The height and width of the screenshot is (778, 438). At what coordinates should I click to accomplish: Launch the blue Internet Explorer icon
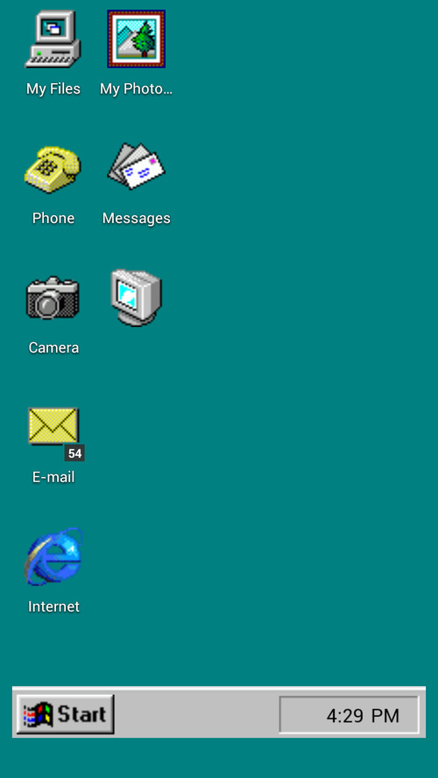(53, 557)
